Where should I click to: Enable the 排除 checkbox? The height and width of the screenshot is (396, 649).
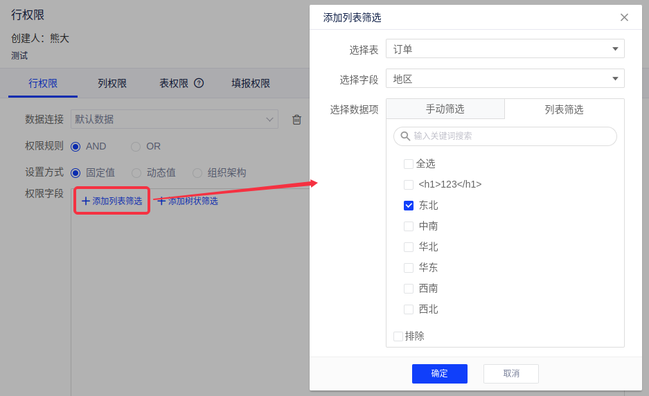coord(398,336)
